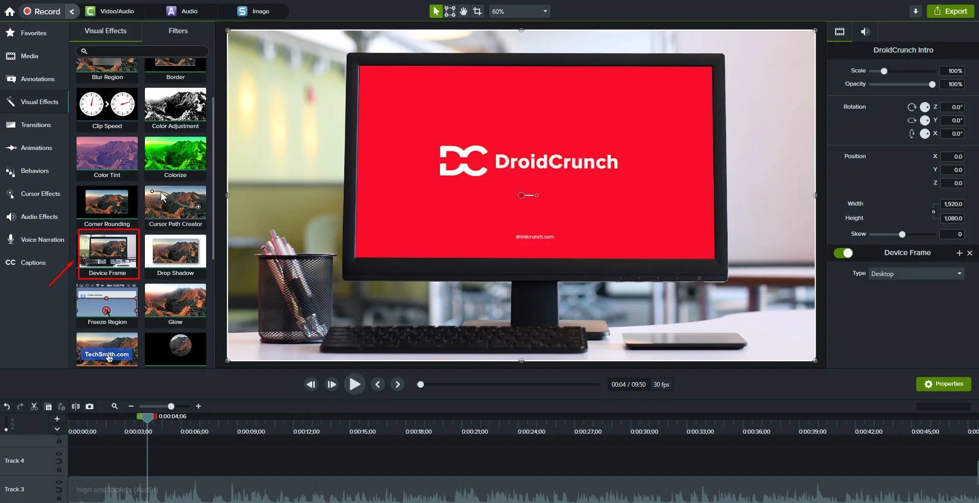
Task: Open the Media bin
Action: pyautogui.click(x=34, y=56)
